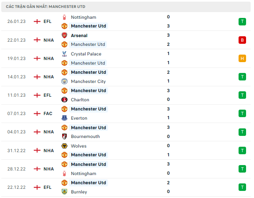Click the Bournemouth club crest icon
The image size is (254, 198).
tap(64, 136)
